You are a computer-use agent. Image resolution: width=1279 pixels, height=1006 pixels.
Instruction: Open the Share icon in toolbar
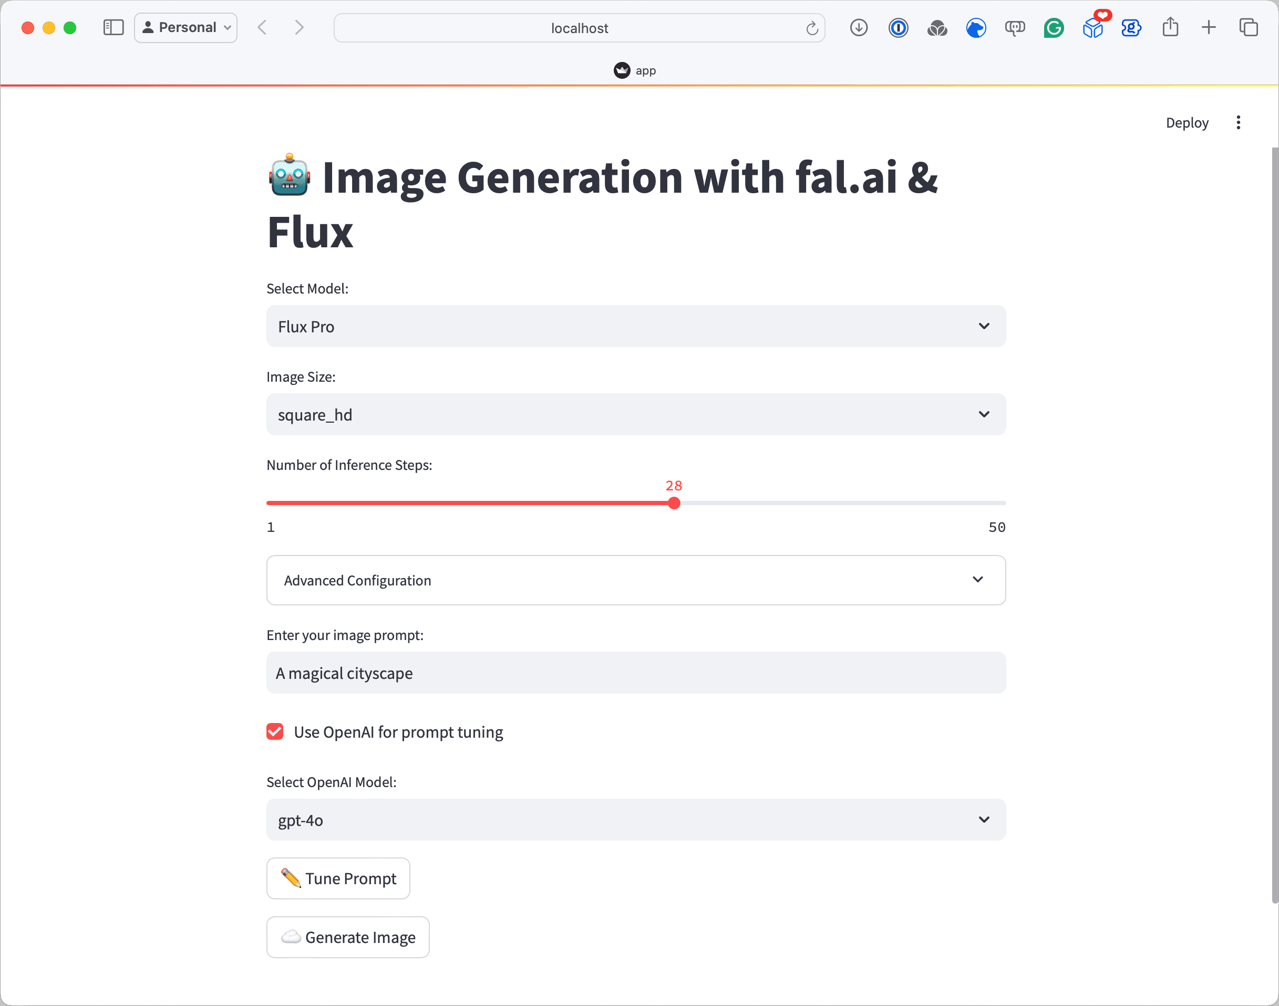tap(1170, 27)
